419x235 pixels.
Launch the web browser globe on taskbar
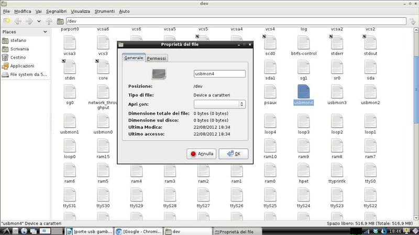[x=24, y=231]
